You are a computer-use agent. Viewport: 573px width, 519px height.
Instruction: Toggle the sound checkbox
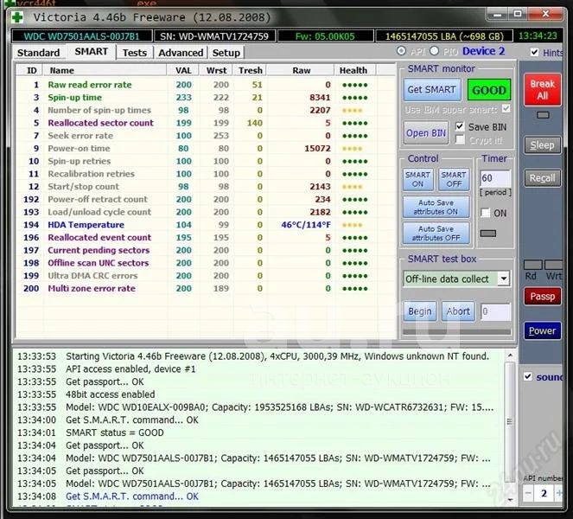point(528,376)
